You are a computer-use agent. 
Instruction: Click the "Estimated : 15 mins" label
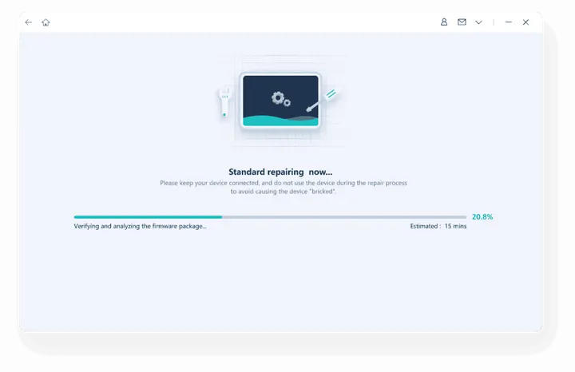pos(438,226)
